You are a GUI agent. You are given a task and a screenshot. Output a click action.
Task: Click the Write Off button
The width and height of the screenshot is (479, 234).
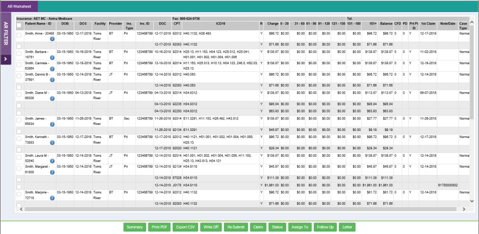coord(211,227)
